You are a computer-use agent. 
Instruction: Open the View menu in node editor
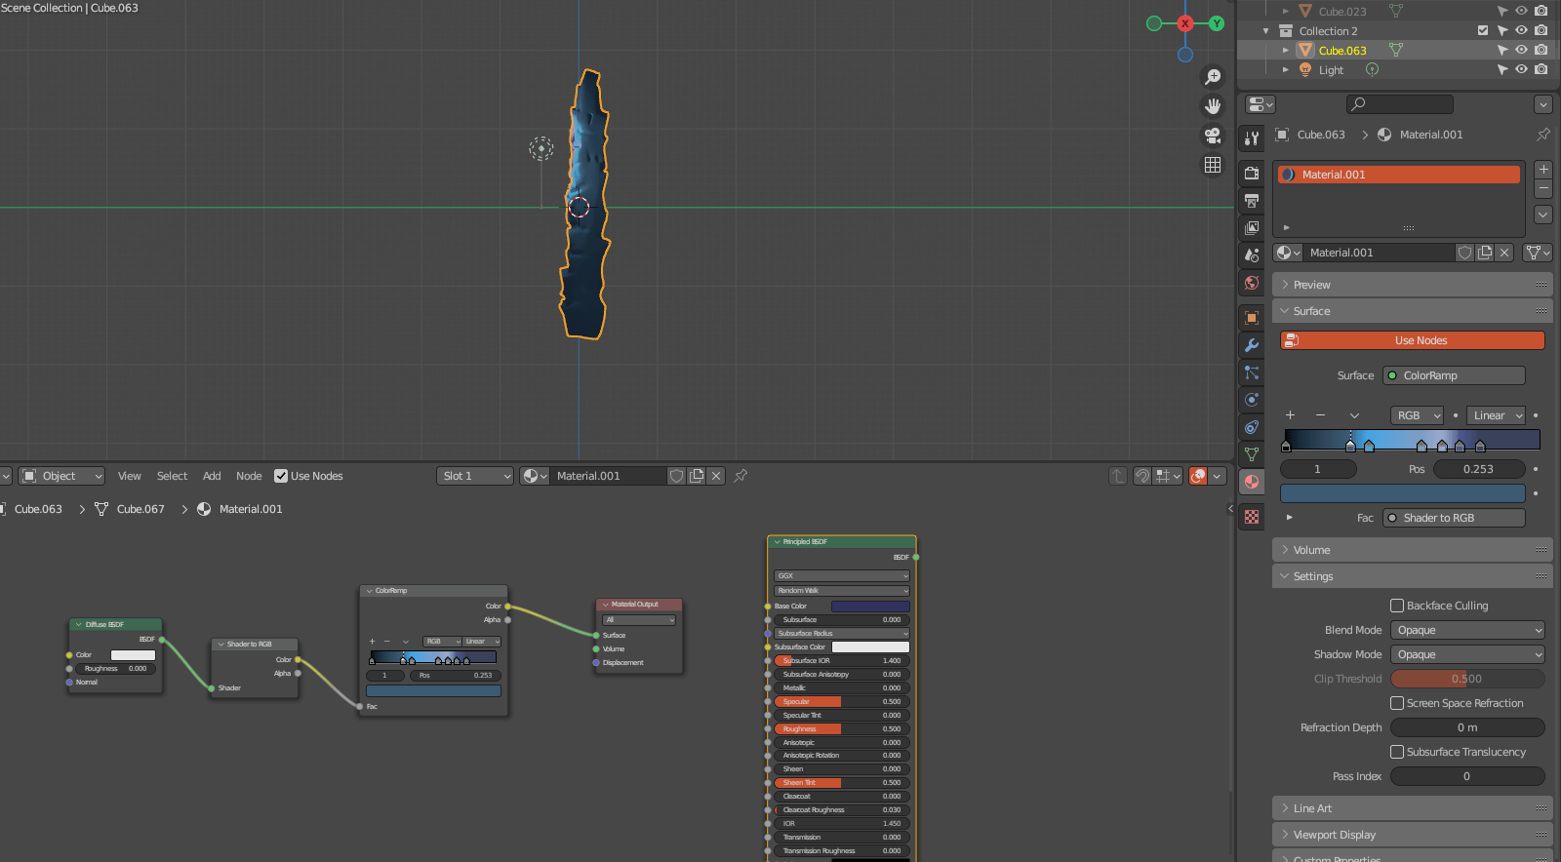pyautogui.click(x=130, y=476)
